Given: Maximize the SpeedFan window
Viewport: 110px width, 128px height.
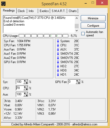Looking at the screenshot, I should tap(93, 3).
